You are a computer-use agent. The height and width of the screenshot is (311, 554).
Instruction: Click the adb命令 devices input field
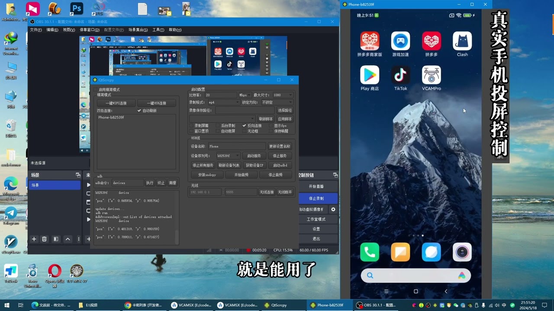coord(127,183)
